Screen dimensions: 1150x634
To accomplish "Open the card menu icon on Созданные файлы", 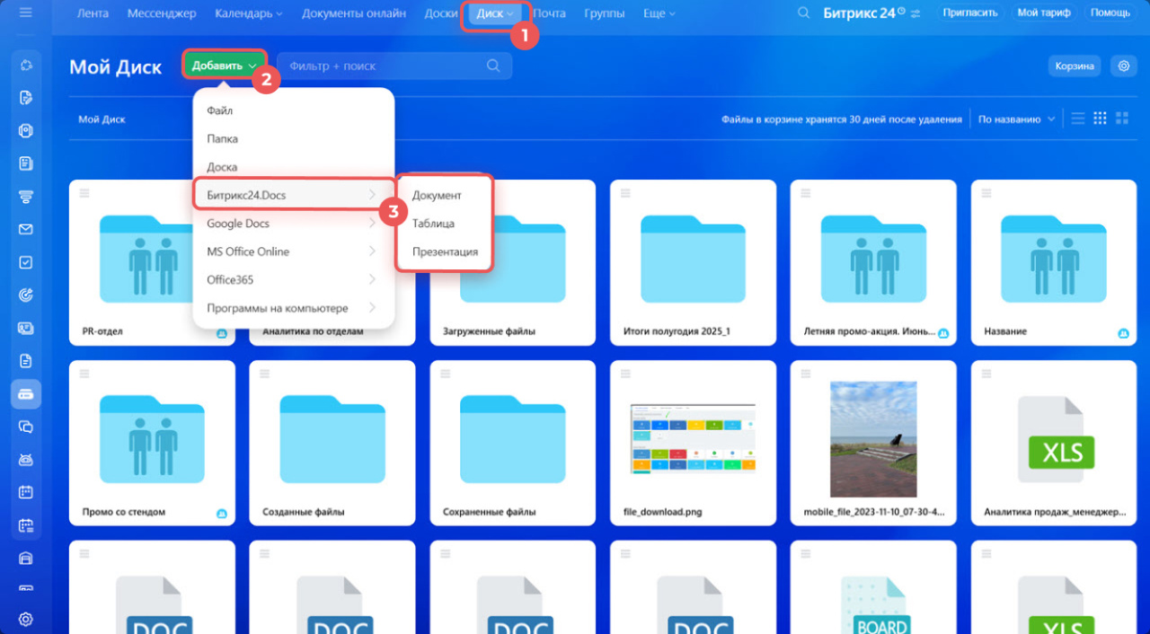I will (x=265, y=373).
